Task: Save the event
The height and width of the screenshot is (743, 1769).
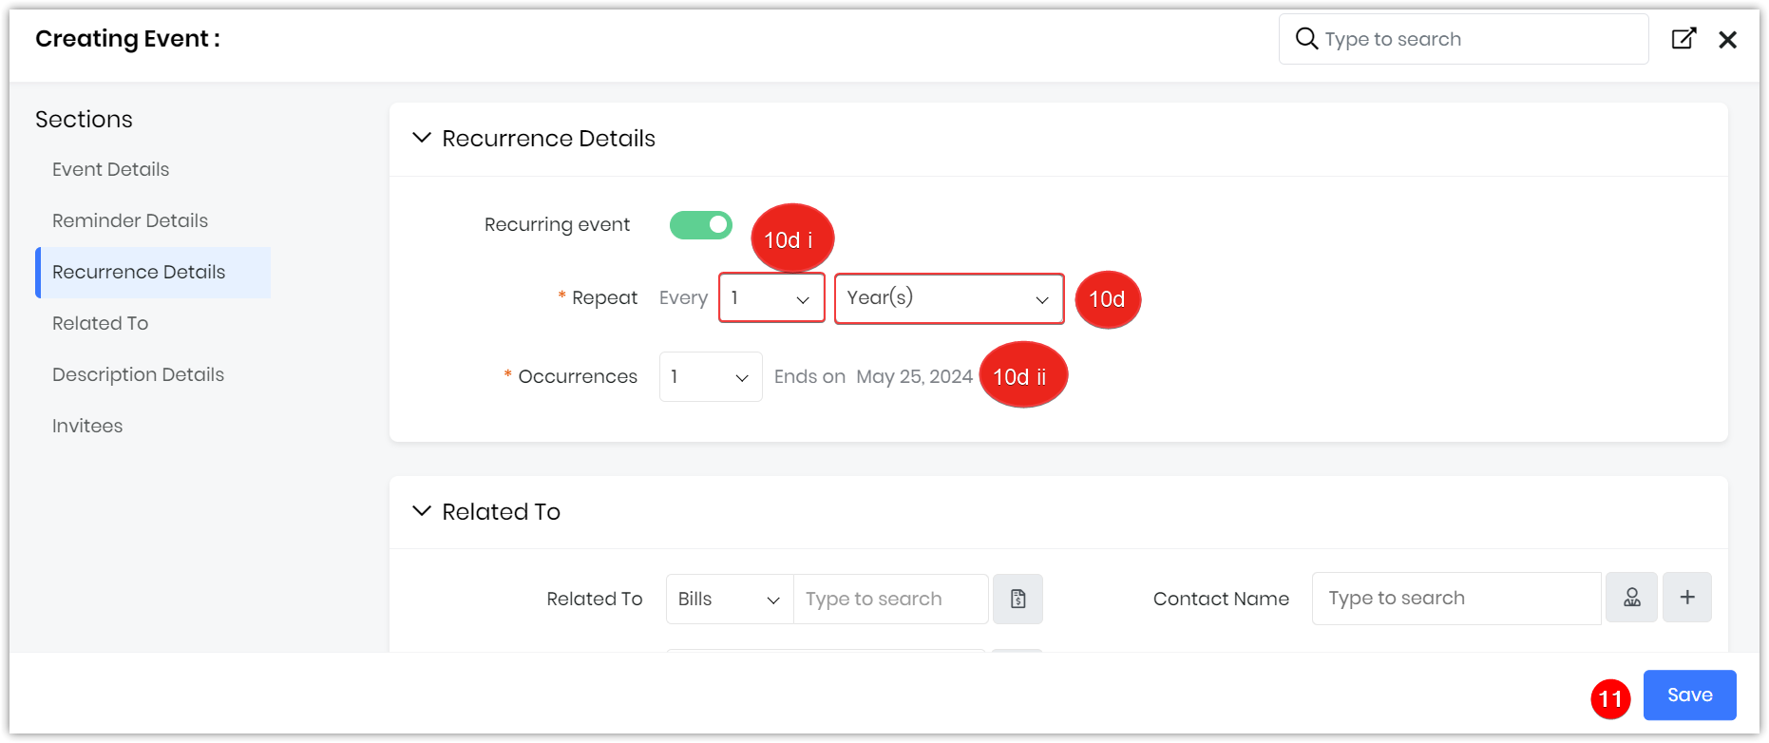Action: [x=1689, y=695]
